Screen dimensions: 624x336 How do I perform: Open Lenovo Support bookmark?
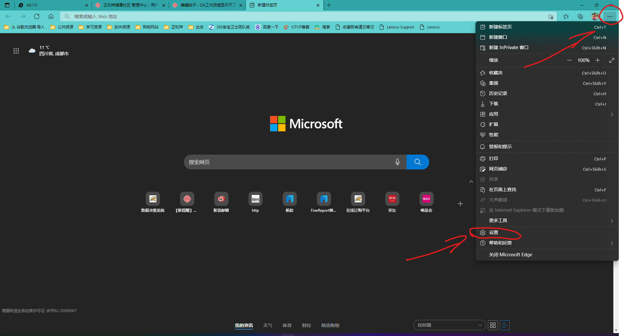pyautogui.click(x=397, y=27)
